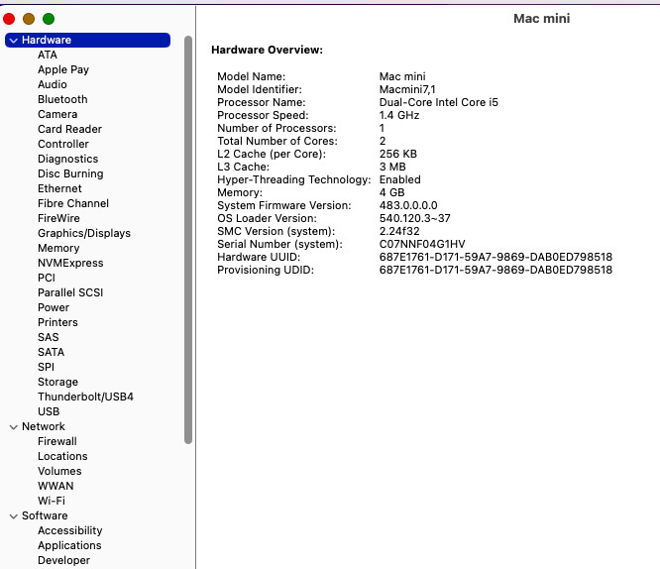Select FireWire in sidebar
The image size is (660, 569).
[58, 218]
